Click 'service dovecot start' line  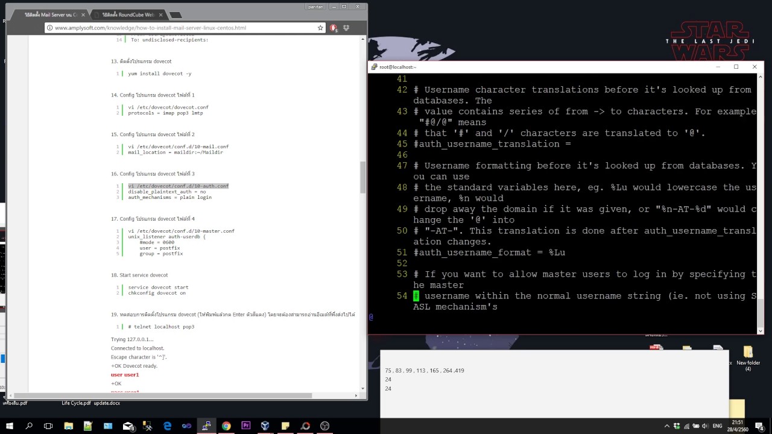click(x=158, y=288)
